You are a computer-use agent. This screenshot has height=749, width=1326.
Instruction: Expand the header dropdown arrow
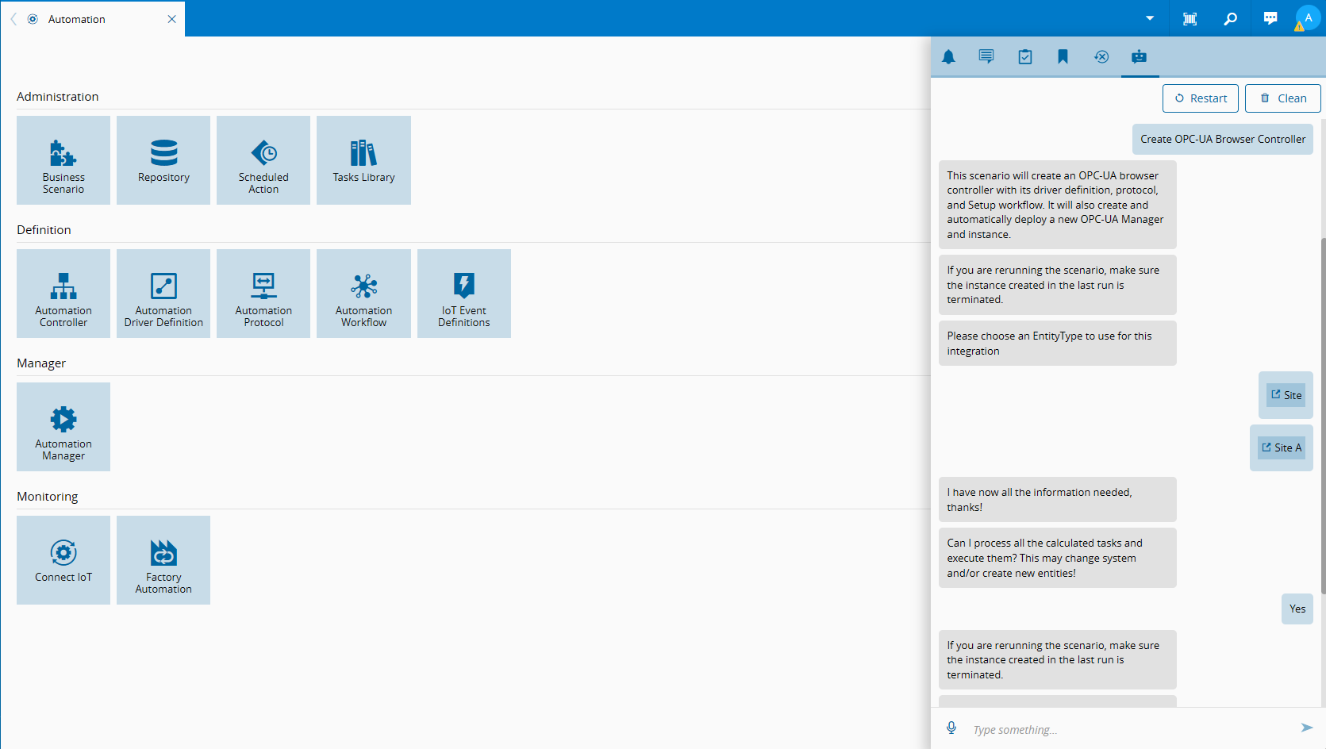[x=1150, y=18]
